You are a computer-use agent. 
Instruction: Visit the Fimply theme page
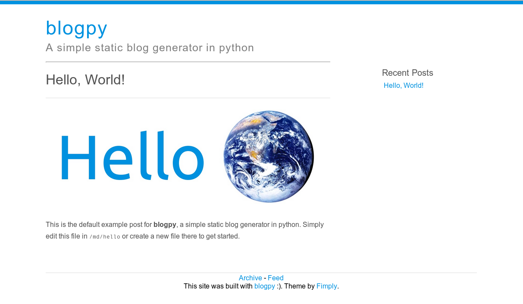click(326, 286)
